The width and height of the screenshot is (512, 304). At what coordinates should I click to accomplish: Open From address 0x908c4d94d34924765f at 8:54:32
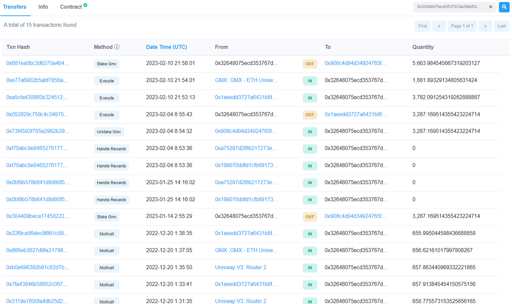pyautogui.click(x=246, y=132)
